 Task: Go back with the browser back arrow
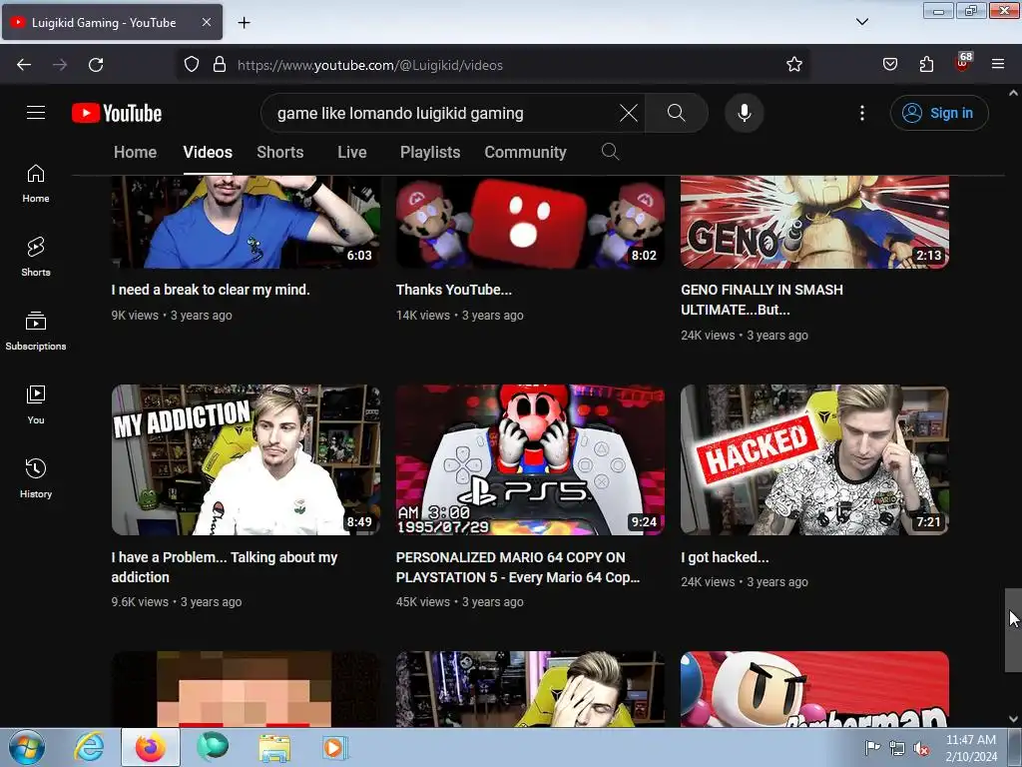(24, 65)
